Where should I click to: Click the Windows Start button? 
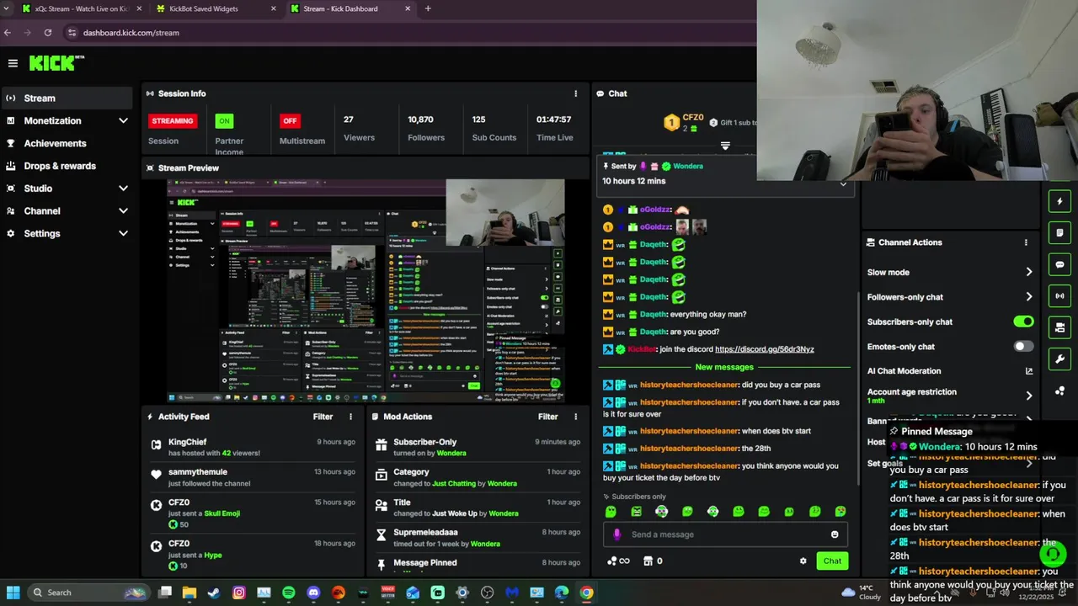[13, 593]
